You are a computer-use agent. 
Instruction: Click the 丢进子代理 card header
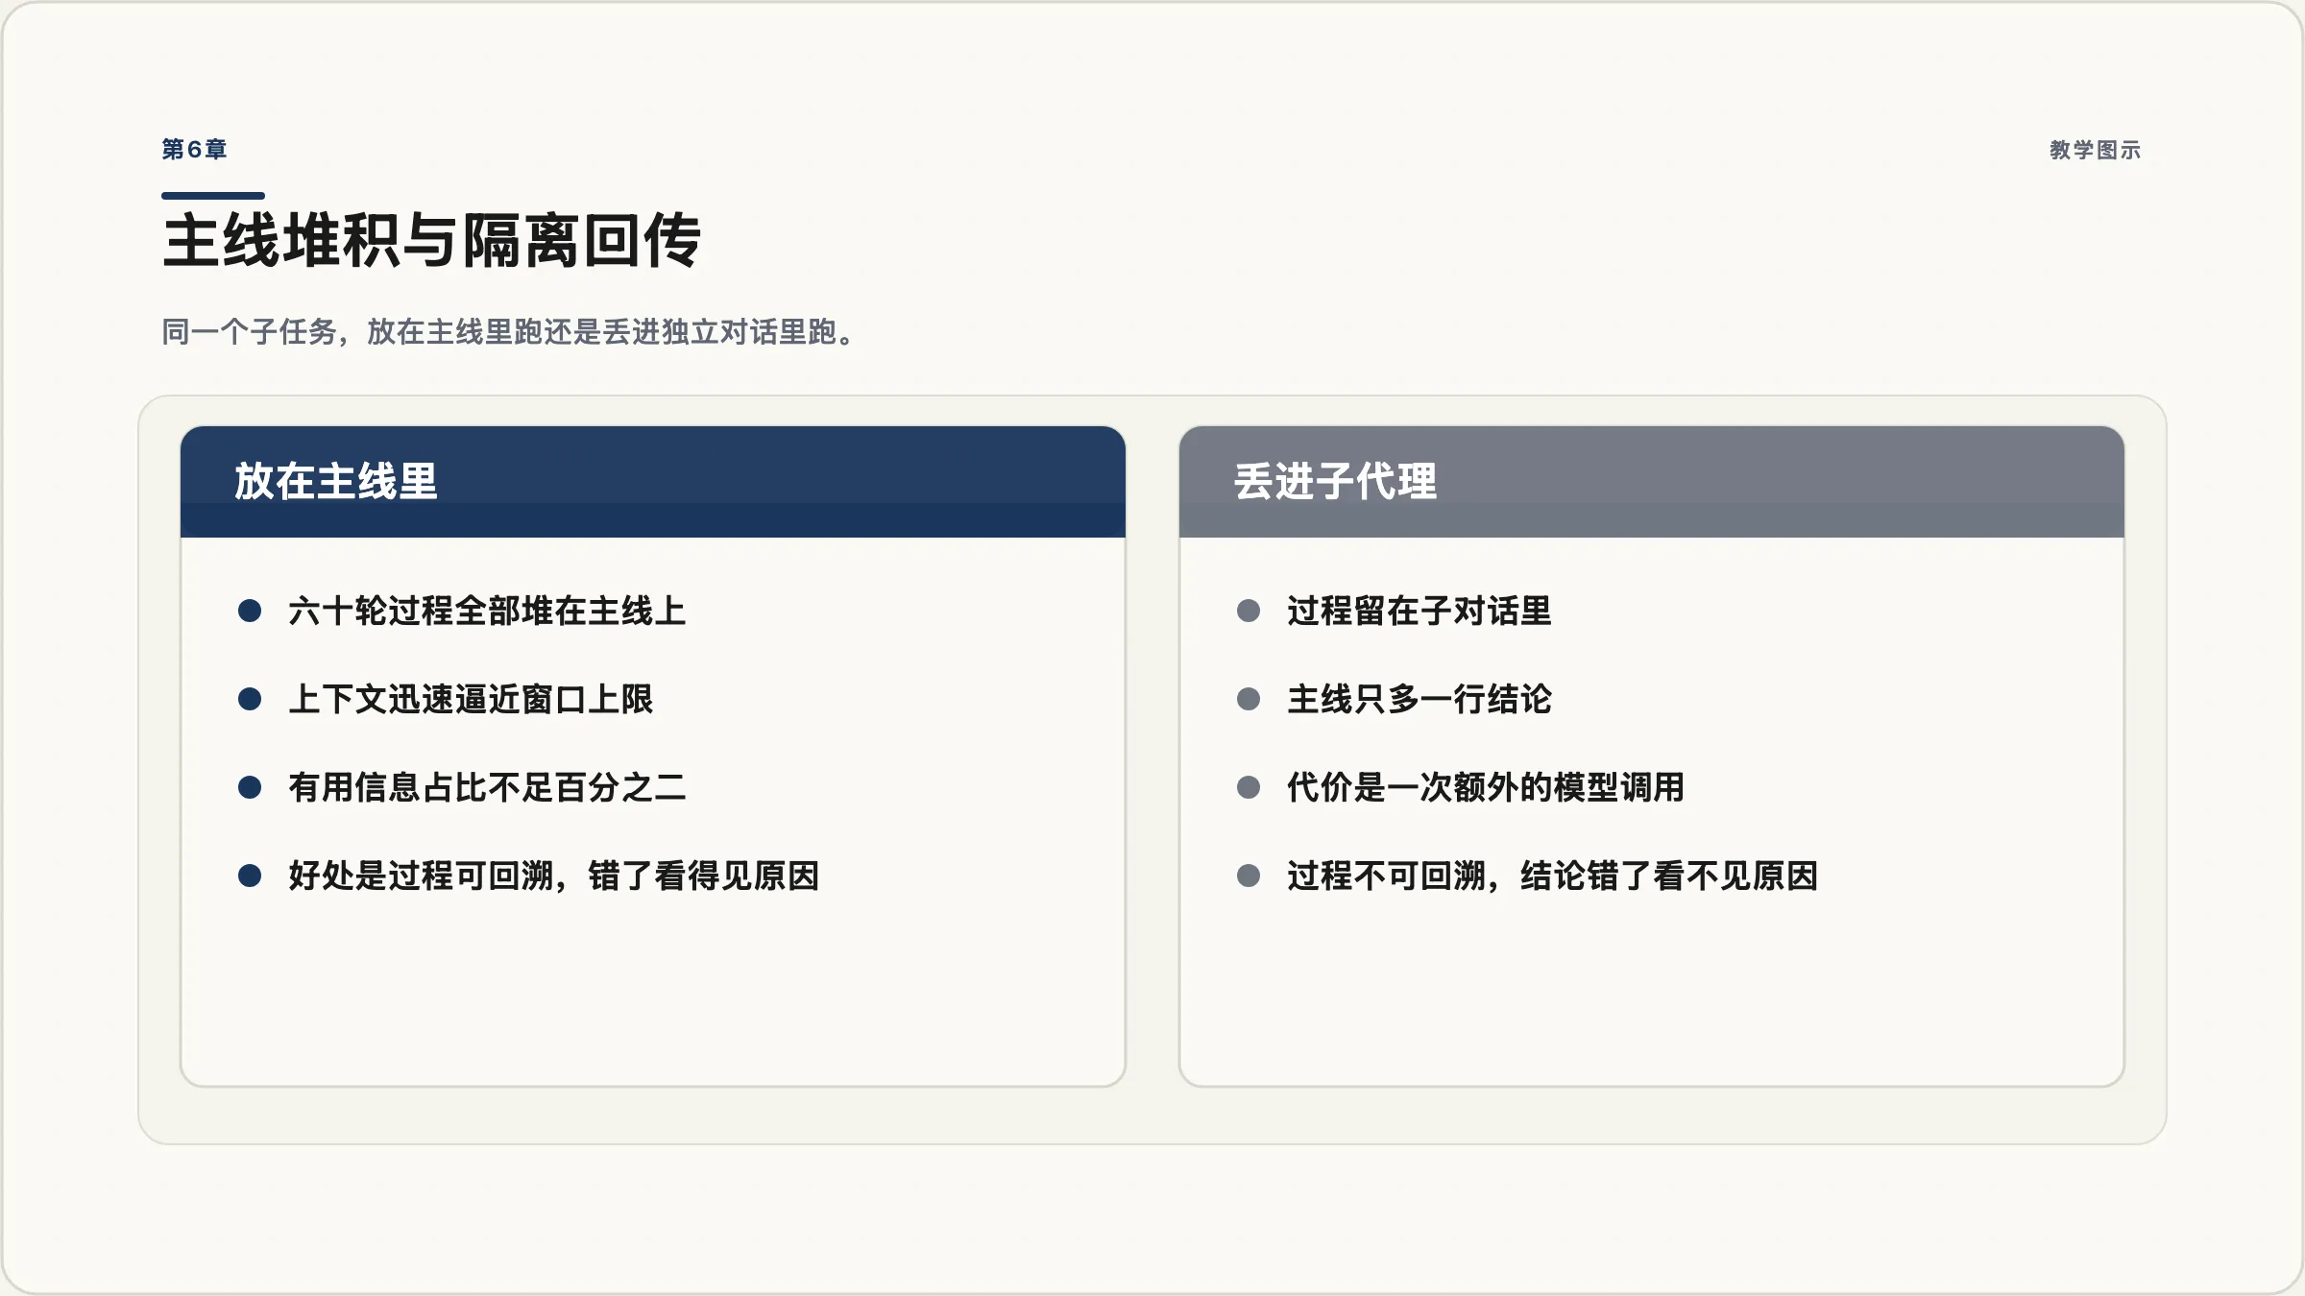pyautogui.click(x=1652, y=482)
